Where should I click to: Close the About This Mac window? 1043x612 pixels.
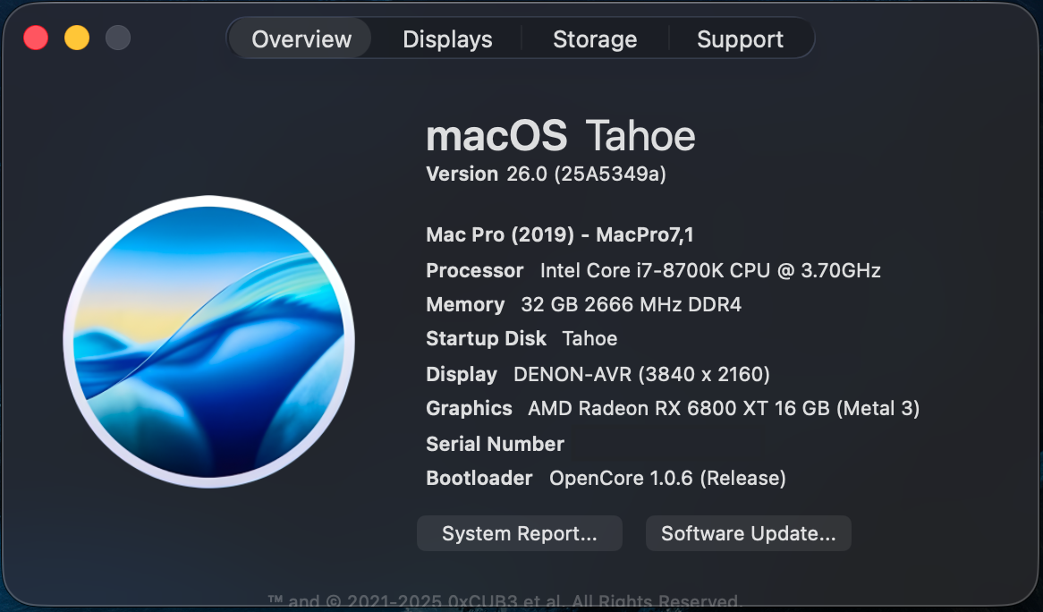[x=36, y=38]
